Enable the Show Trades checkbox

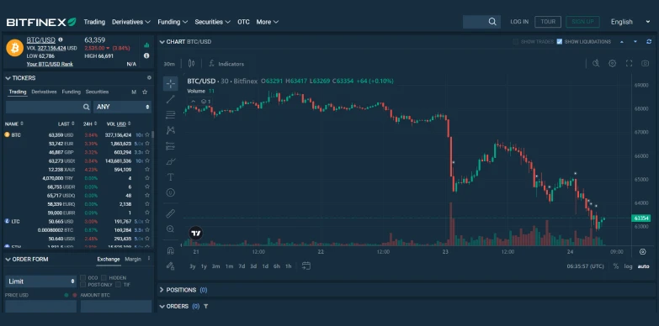click(515, 41)
